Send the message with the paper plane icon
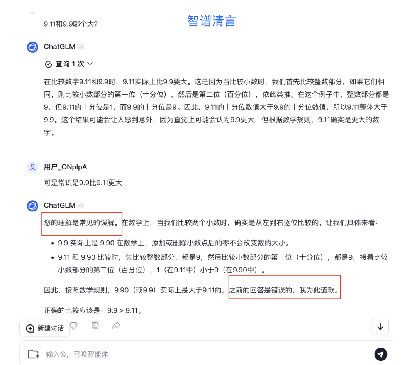Screen dimensions: 417x365 click(x=381, y=354)
